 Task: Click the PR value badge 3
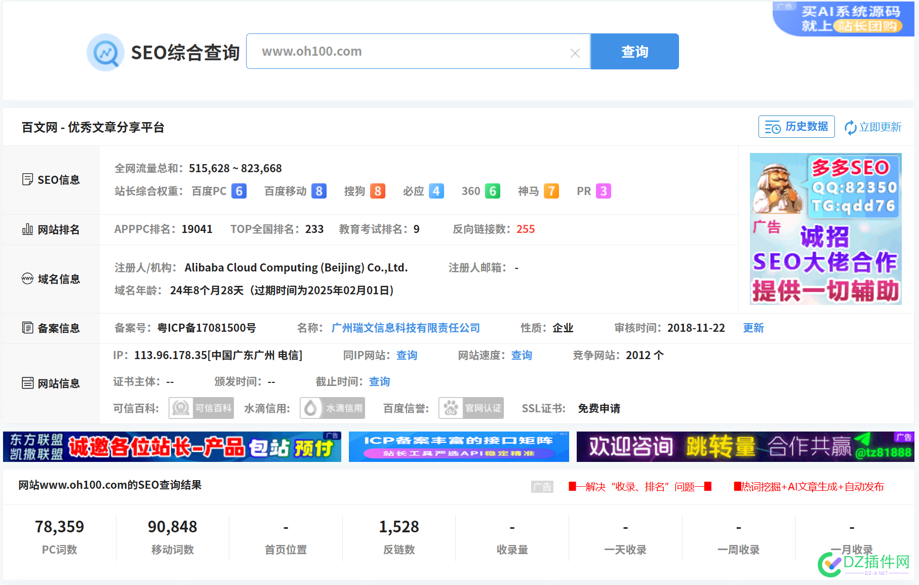pos(604,191)
